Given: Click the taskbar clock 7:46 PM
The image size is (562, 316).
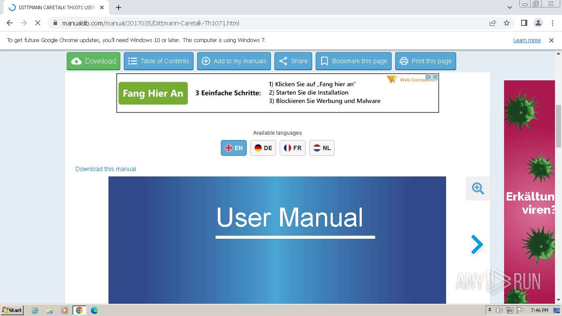Looking at the screenshot, I should [539, 310].
